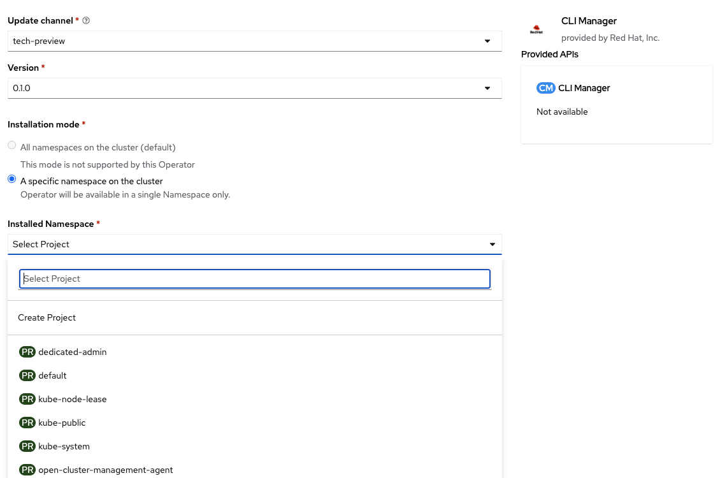Click the CM badge for CLI Manager
Screen dimensions: 720x478
click(x=546, y=88)
